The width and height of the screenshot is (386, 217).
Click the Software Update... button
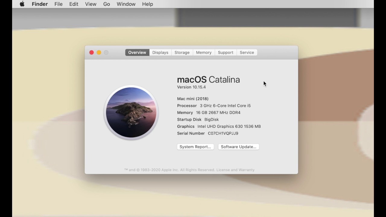click(x=239, y=147)
